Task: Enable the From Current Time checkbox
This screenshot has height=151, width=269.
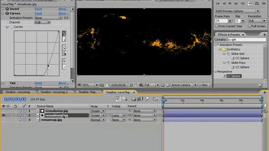Action: [216, 26]
